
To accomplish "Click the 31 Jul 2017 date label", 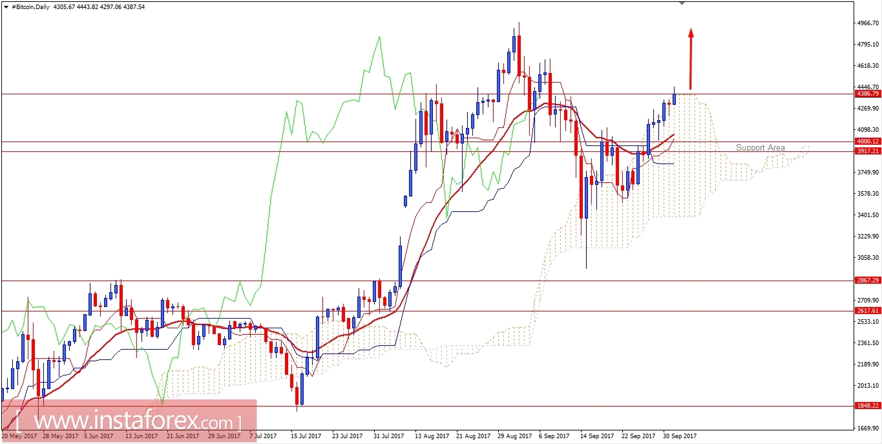I will 389,436.
